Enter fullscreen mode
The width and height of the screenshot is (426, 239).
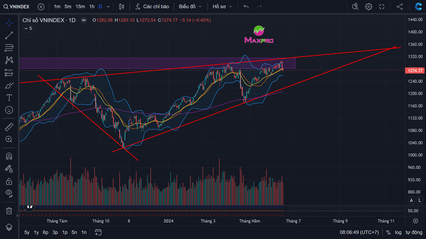pos(382,7)
